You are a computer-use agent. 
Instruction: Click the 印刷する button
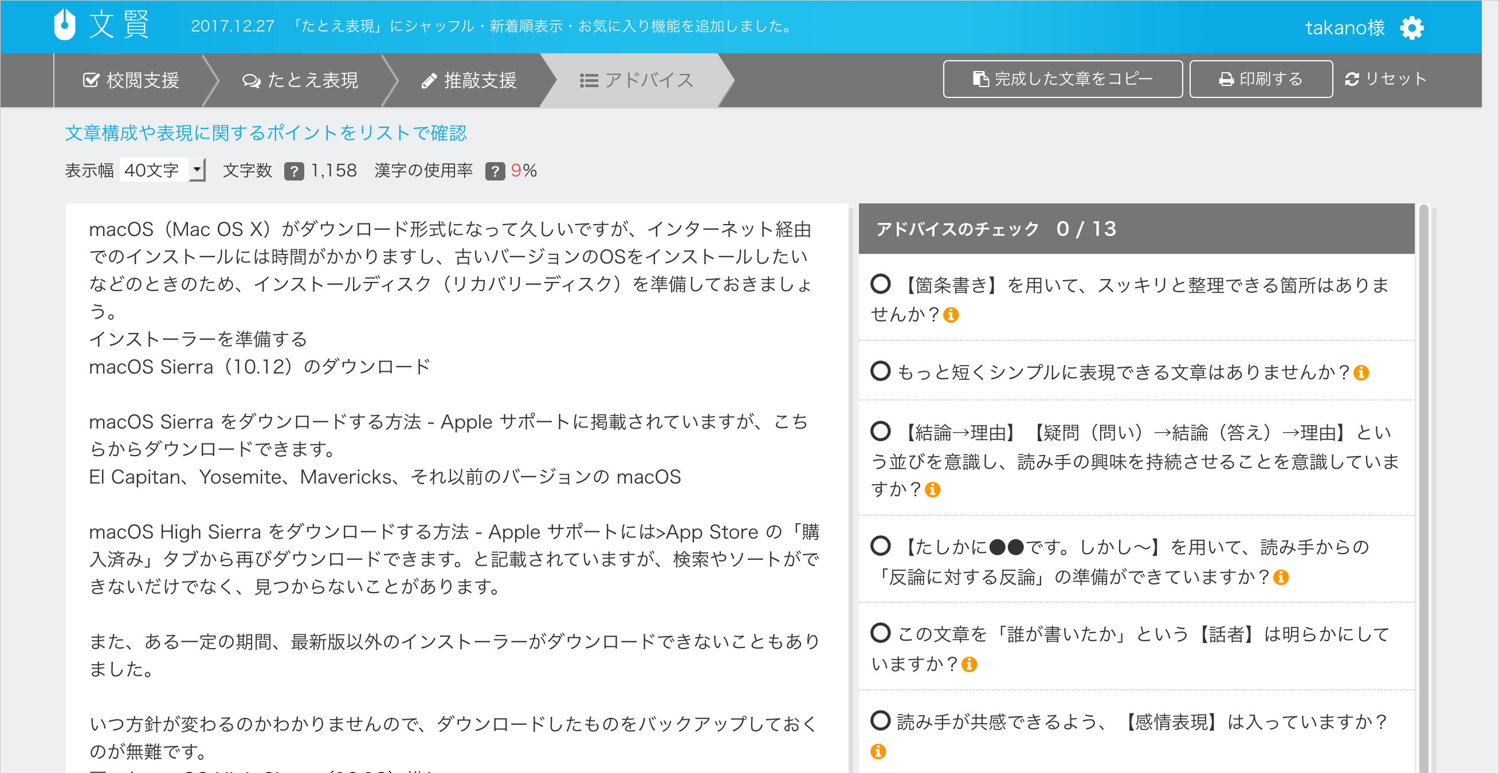pyautogui.click(x=1261, y=79)
